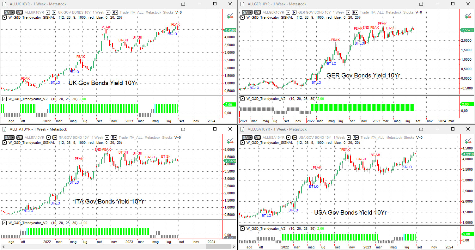Maximize the ALLITA10YR chart window
This screenshot has width=475, height=250.
pos(215,129)
